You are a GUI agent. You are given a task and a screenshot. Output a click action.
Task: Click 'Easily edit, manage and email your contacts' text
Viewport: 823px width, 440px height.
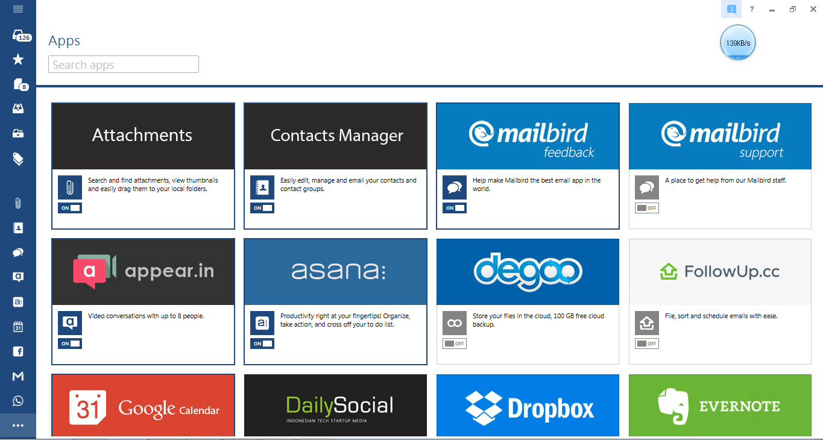click(x=348, y=184)
